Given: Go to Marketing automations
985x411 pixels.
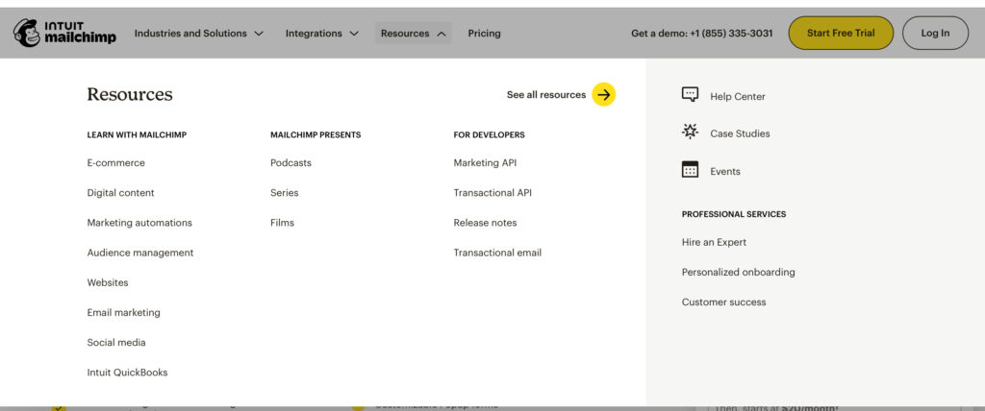Looking at the screenshot, I should tap(139, 223).
